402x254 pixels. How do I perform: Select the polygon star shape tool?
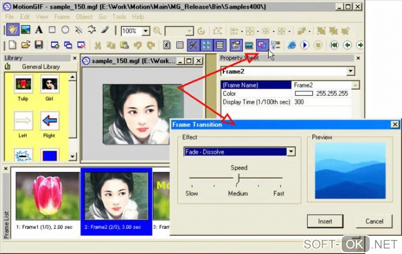[91, 30]
